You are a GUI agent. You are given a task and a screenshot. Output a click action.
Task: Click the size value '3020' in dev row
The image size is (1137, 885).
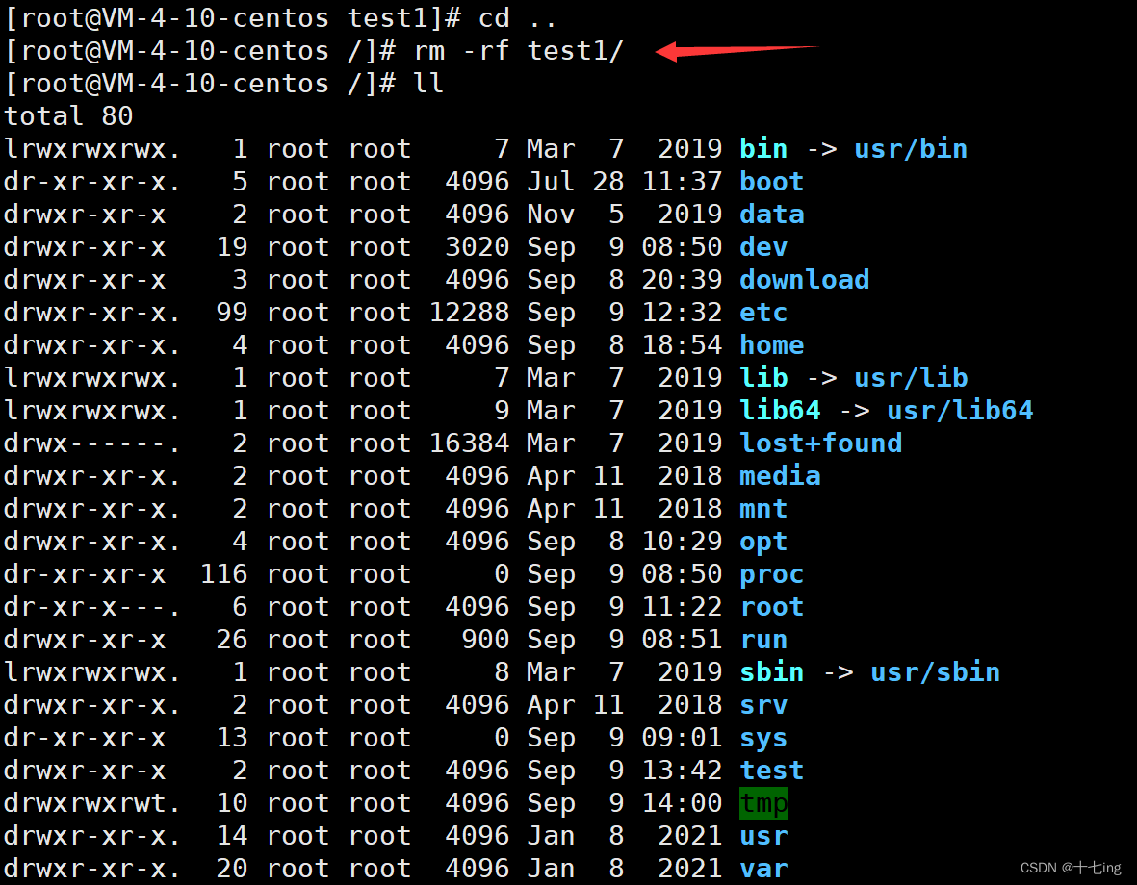478,247
